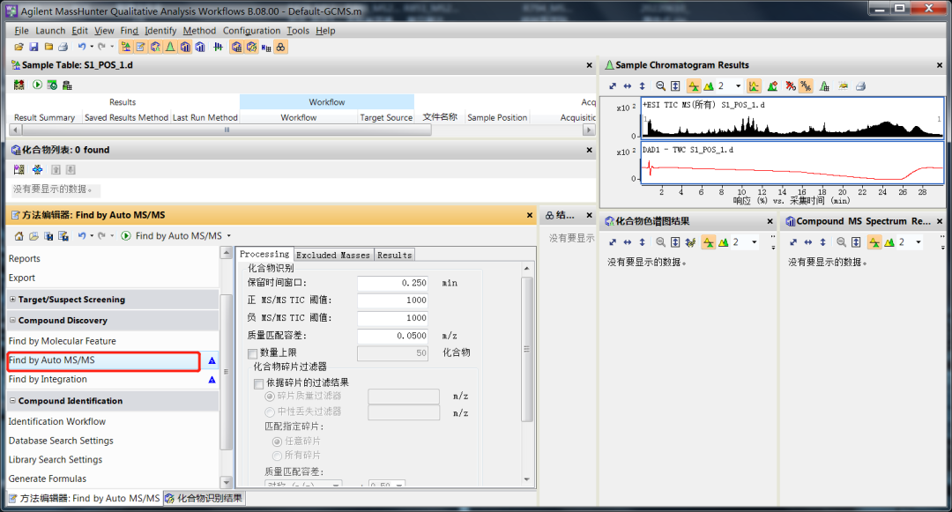Image resolution: width=952 pixels, height=512 pixels.
Task: Click the down arrow of the method list scrollbar
Action: (x=227, y=483)
